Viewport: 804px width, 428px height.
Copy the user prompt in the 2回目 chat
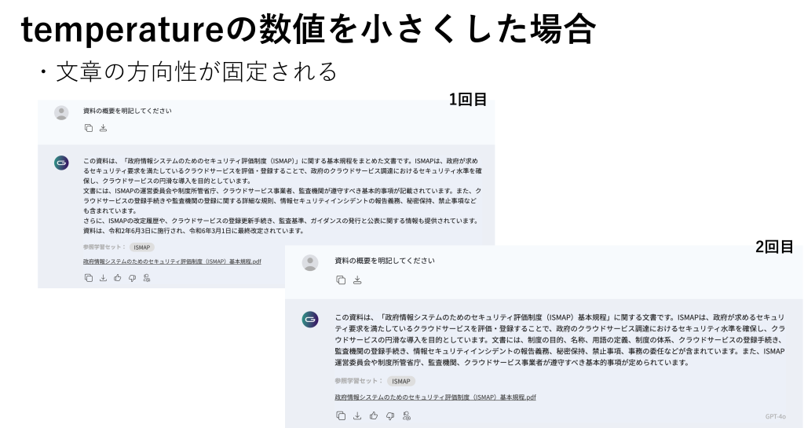[x=341, y=280]
